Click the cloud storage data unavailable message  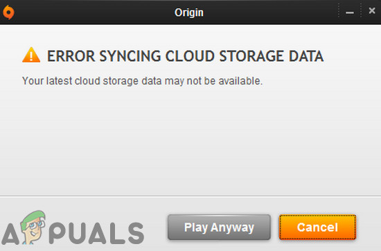click(x=143, y=81)
